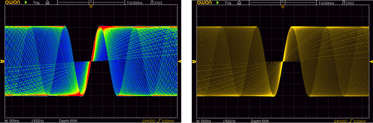
Task: Click the memory position bar handle on the rainbow-graded screen
Action: 91,2
